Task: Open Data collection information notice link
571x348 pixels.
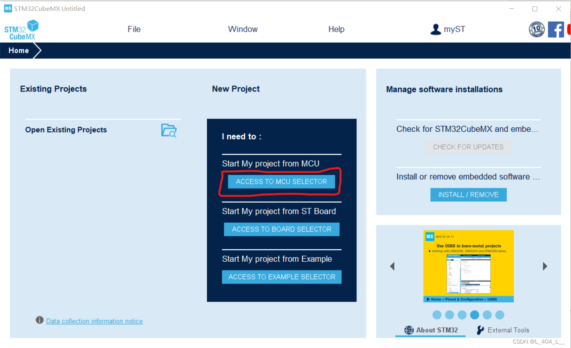Action: point(94,321)
